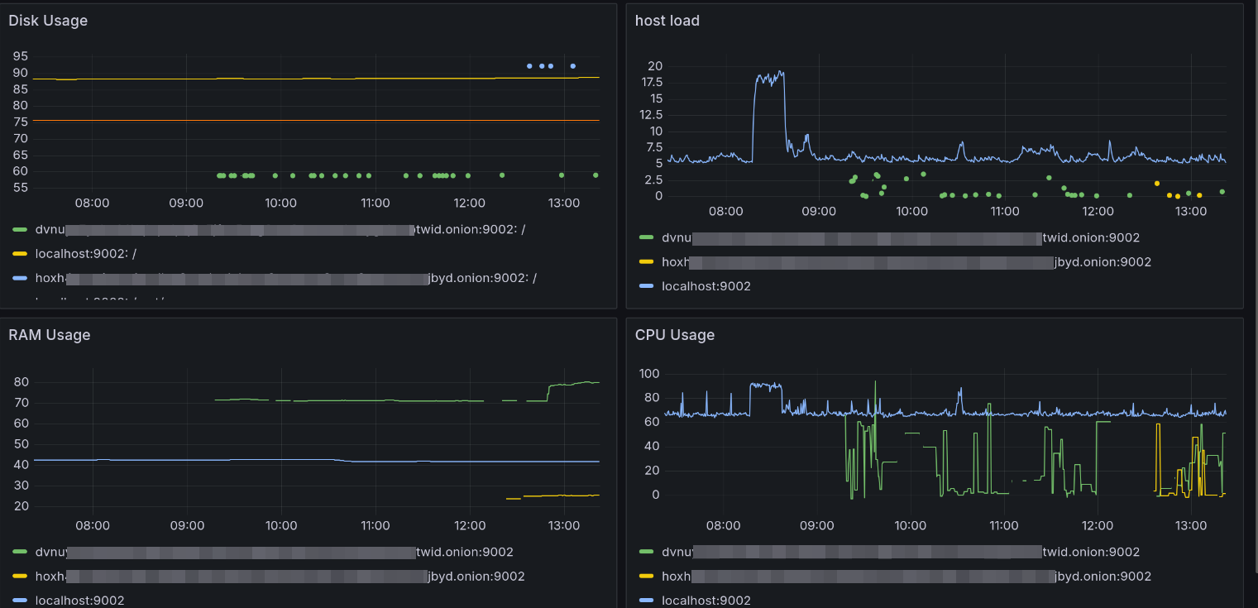Toggle dvnu…twid.onion:9002: / label in Disk Usage legend
The height and width of the screenshot is (608, 1258).
coord(280,230)
